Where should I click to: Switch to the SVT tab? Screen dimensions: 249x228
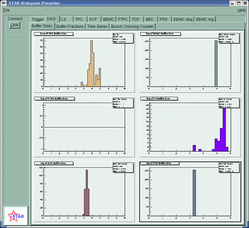click(94, 19)
